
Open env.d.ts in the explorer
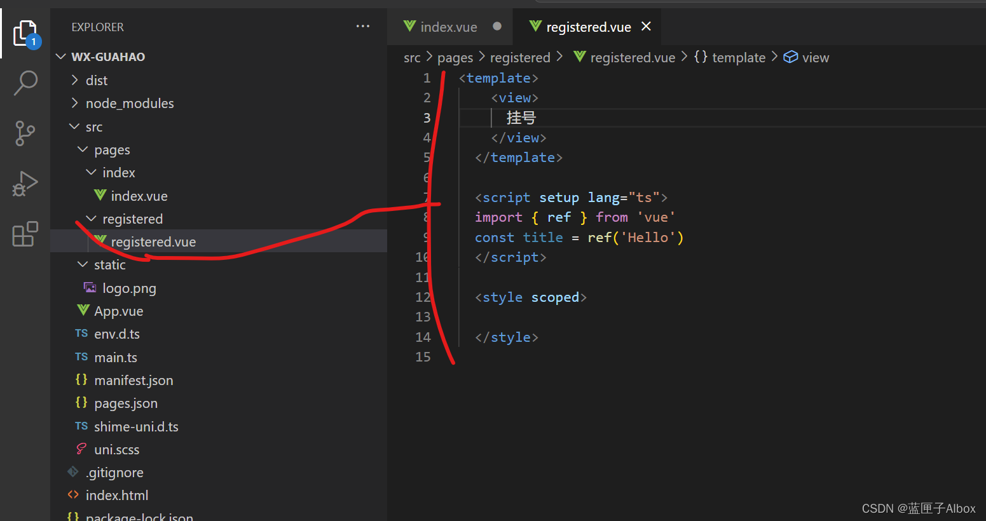tap(117, 334)
